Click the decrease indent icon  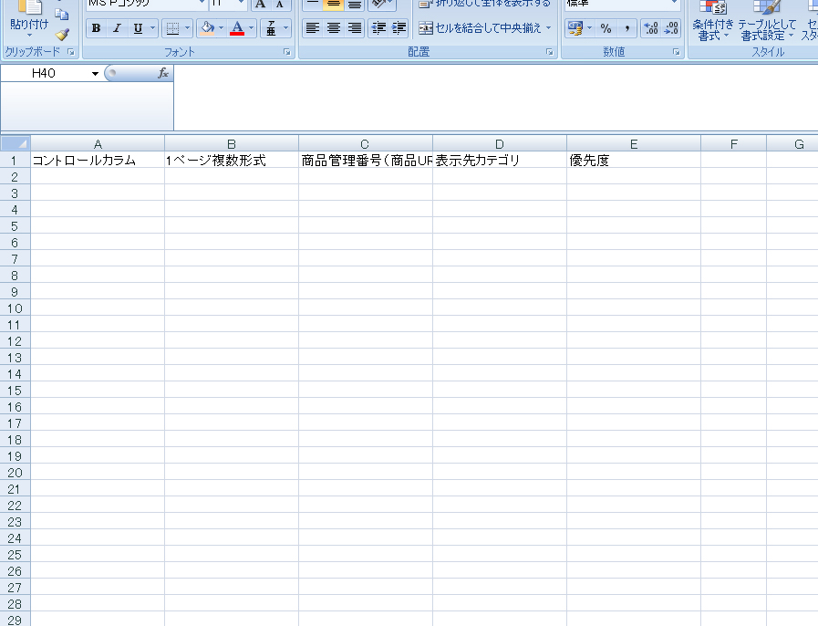pyautogui.click(x=378, y=28)
